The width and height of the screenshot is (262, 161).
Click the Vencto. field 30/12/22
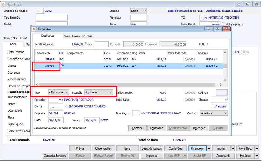coord(92,120)
